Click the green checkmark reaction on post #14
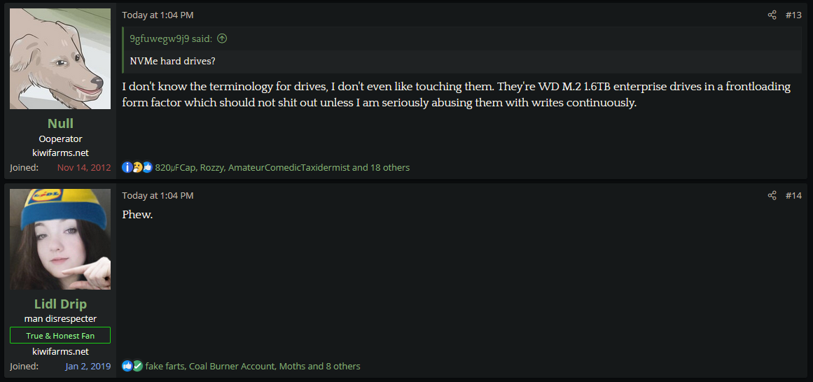This screenshot has height=382, width=813. coord(137,366)
